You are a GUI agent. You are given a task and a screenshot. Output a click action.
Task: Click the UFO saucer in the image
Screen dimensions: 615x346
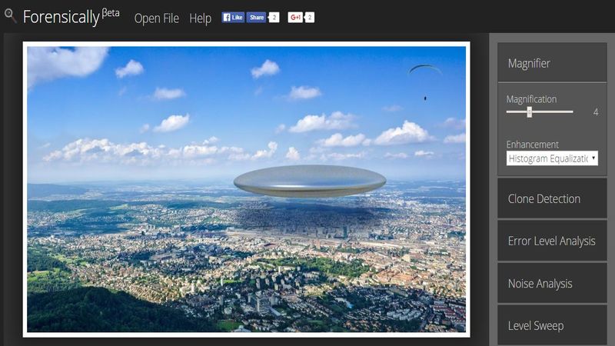309,181
